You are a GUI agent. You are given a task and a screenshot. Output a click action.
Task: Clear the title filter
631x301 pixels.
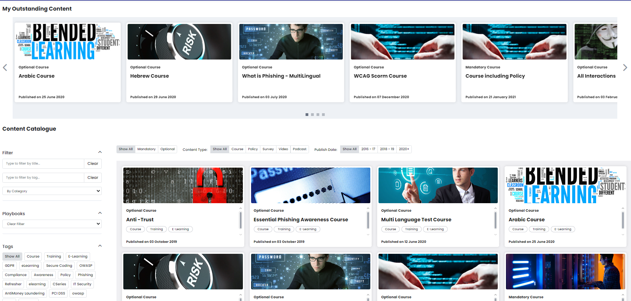pos(93,163)
